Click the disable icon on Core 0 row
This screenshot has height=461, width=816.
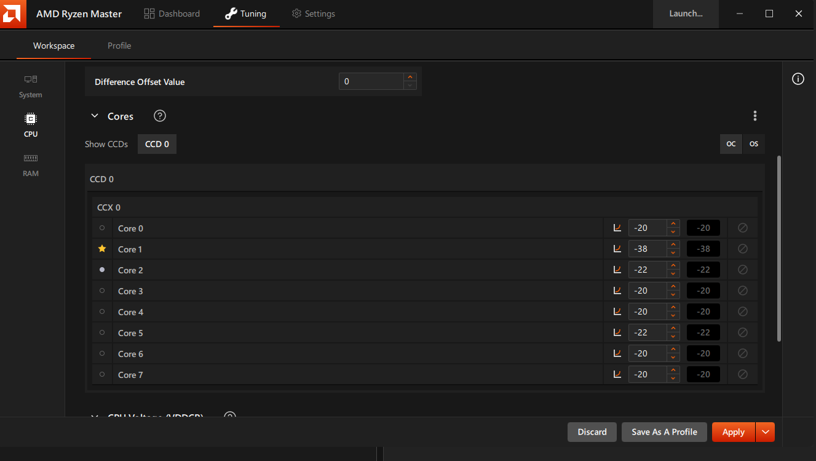coord(742,228)
